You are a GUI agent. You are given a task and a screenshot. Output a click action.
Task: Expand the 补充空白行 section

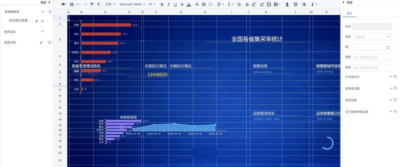pos(391,76)
